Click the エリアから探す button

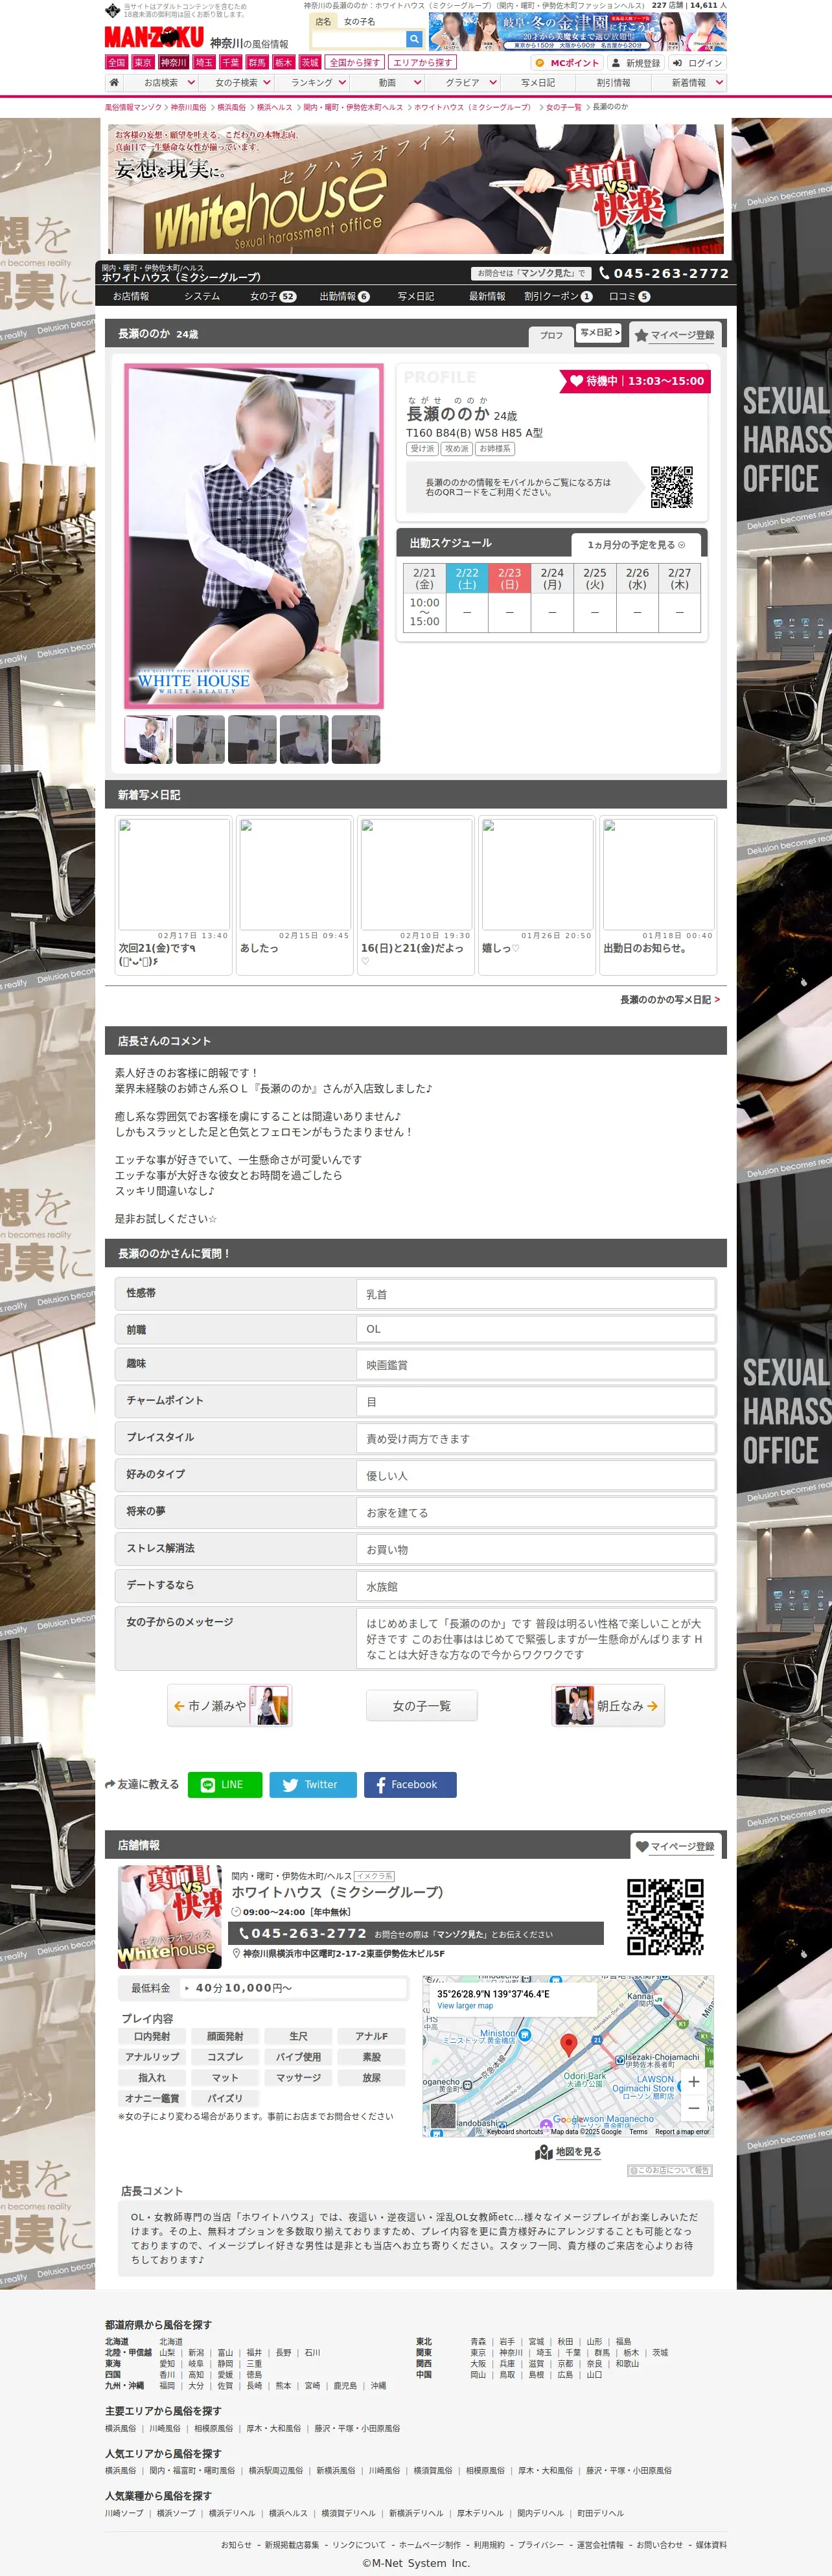(422, 62)
